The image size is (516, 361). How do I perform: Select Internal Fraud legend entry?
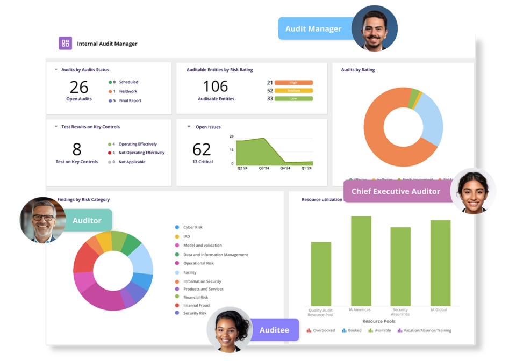point(192,305)
